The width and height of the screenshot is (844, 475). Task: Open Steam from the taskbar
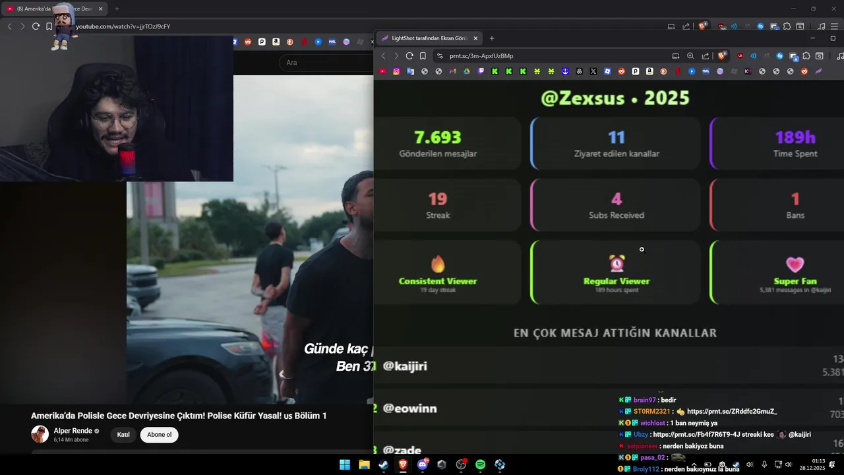coord(383,464)
